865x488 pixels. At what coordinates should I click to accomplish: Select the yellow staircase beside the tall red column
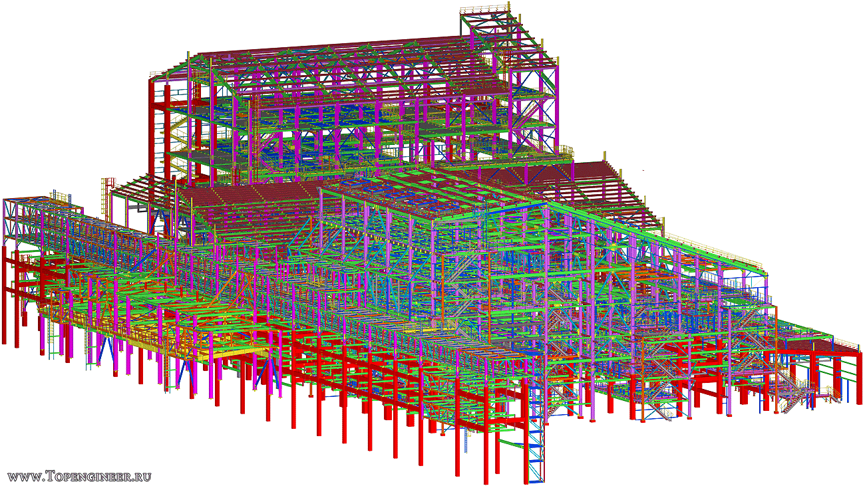point(177,136)
